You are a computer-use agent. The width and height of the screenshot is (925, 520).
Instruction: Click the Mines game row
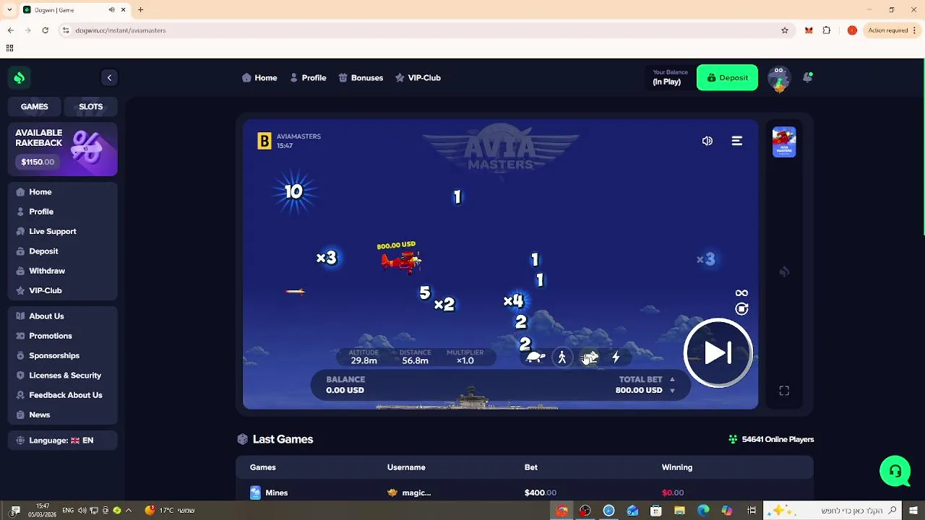coord(525,493)
